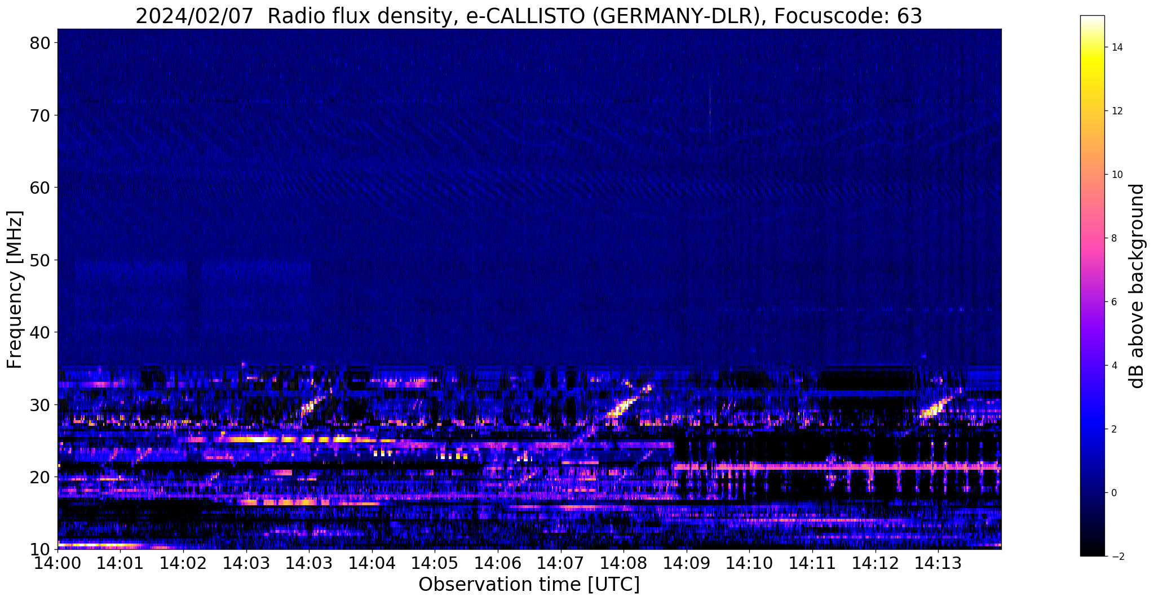Pick the 10 dB colorbar tick label
1154x601 pixels.
click(x=1116, y=175)
